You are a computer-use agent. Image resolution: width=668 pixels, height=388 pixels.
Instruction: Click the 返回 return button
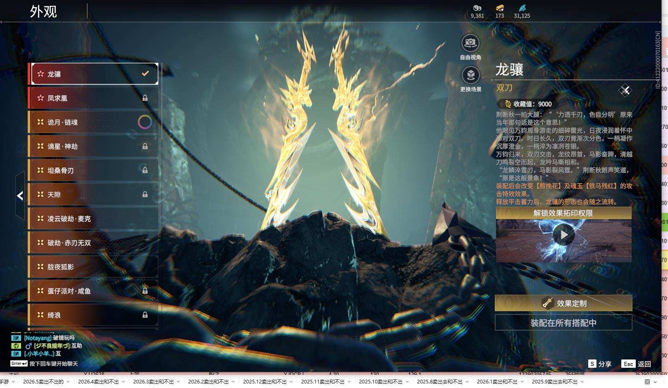pos(644,364)
